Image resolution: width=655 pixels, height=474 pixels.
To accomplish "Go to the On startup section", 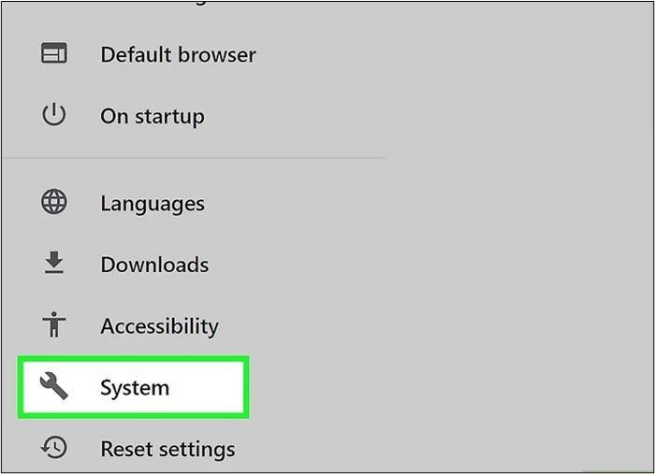I will 152,116.
